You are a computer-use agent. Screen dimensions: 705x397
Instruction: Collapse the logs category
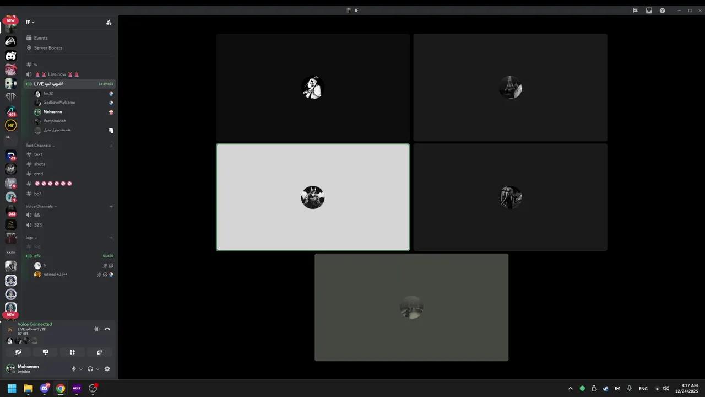pos(31,238)
